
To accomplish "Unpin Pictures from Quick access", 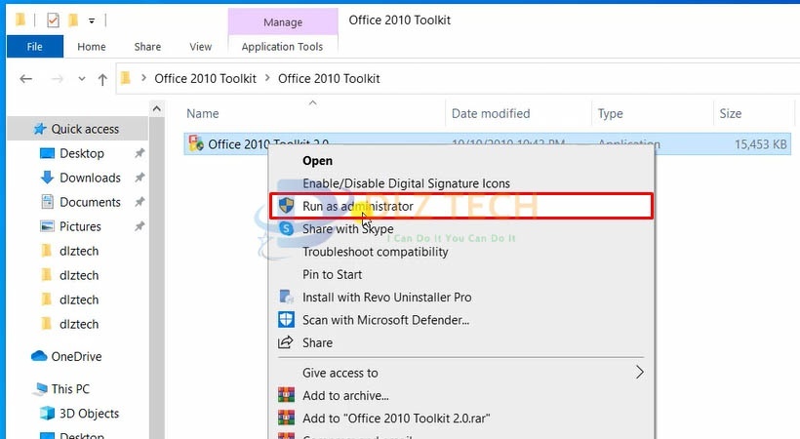I will click(140, 226).
